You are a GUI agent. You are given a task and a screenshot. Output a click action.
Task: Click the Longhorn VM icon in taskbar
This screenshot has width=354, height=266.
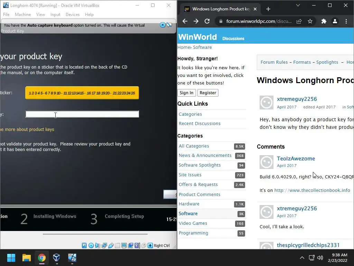point(72,258)
